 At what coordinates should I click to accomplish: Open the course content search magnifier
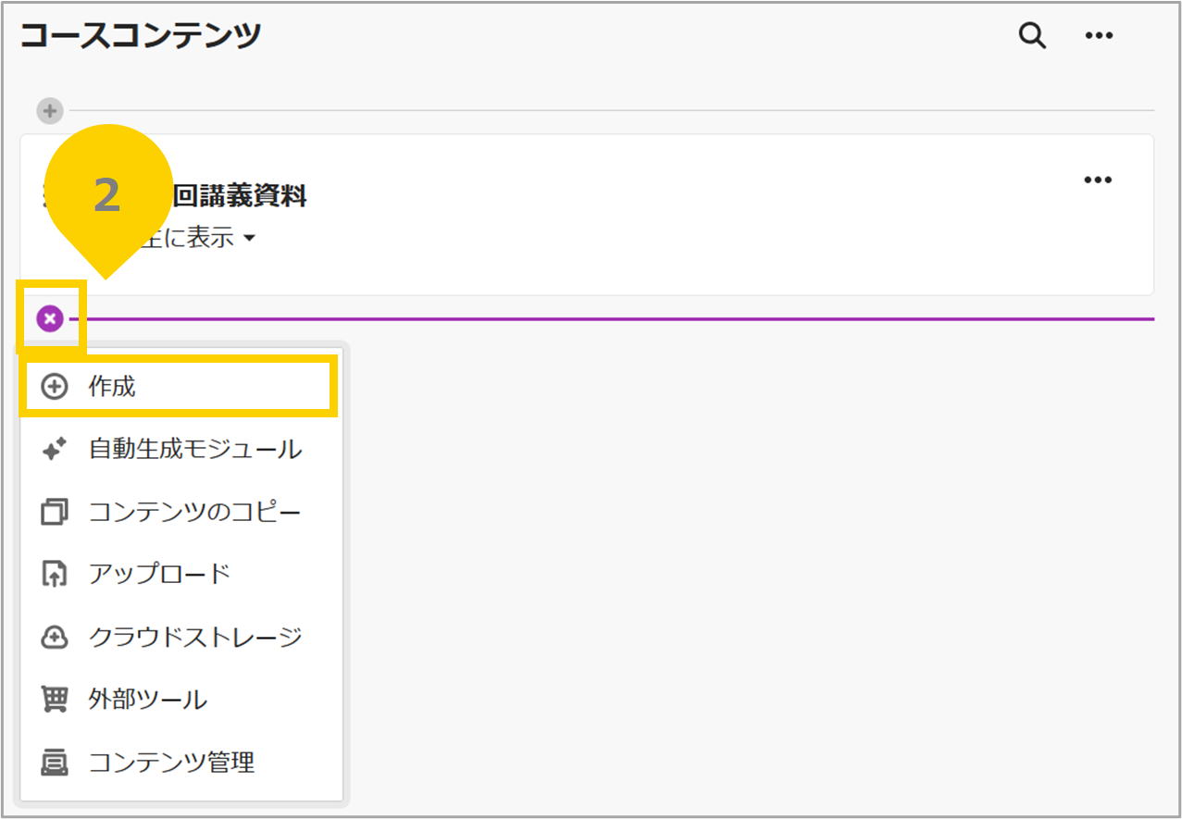pos(1032,36)
